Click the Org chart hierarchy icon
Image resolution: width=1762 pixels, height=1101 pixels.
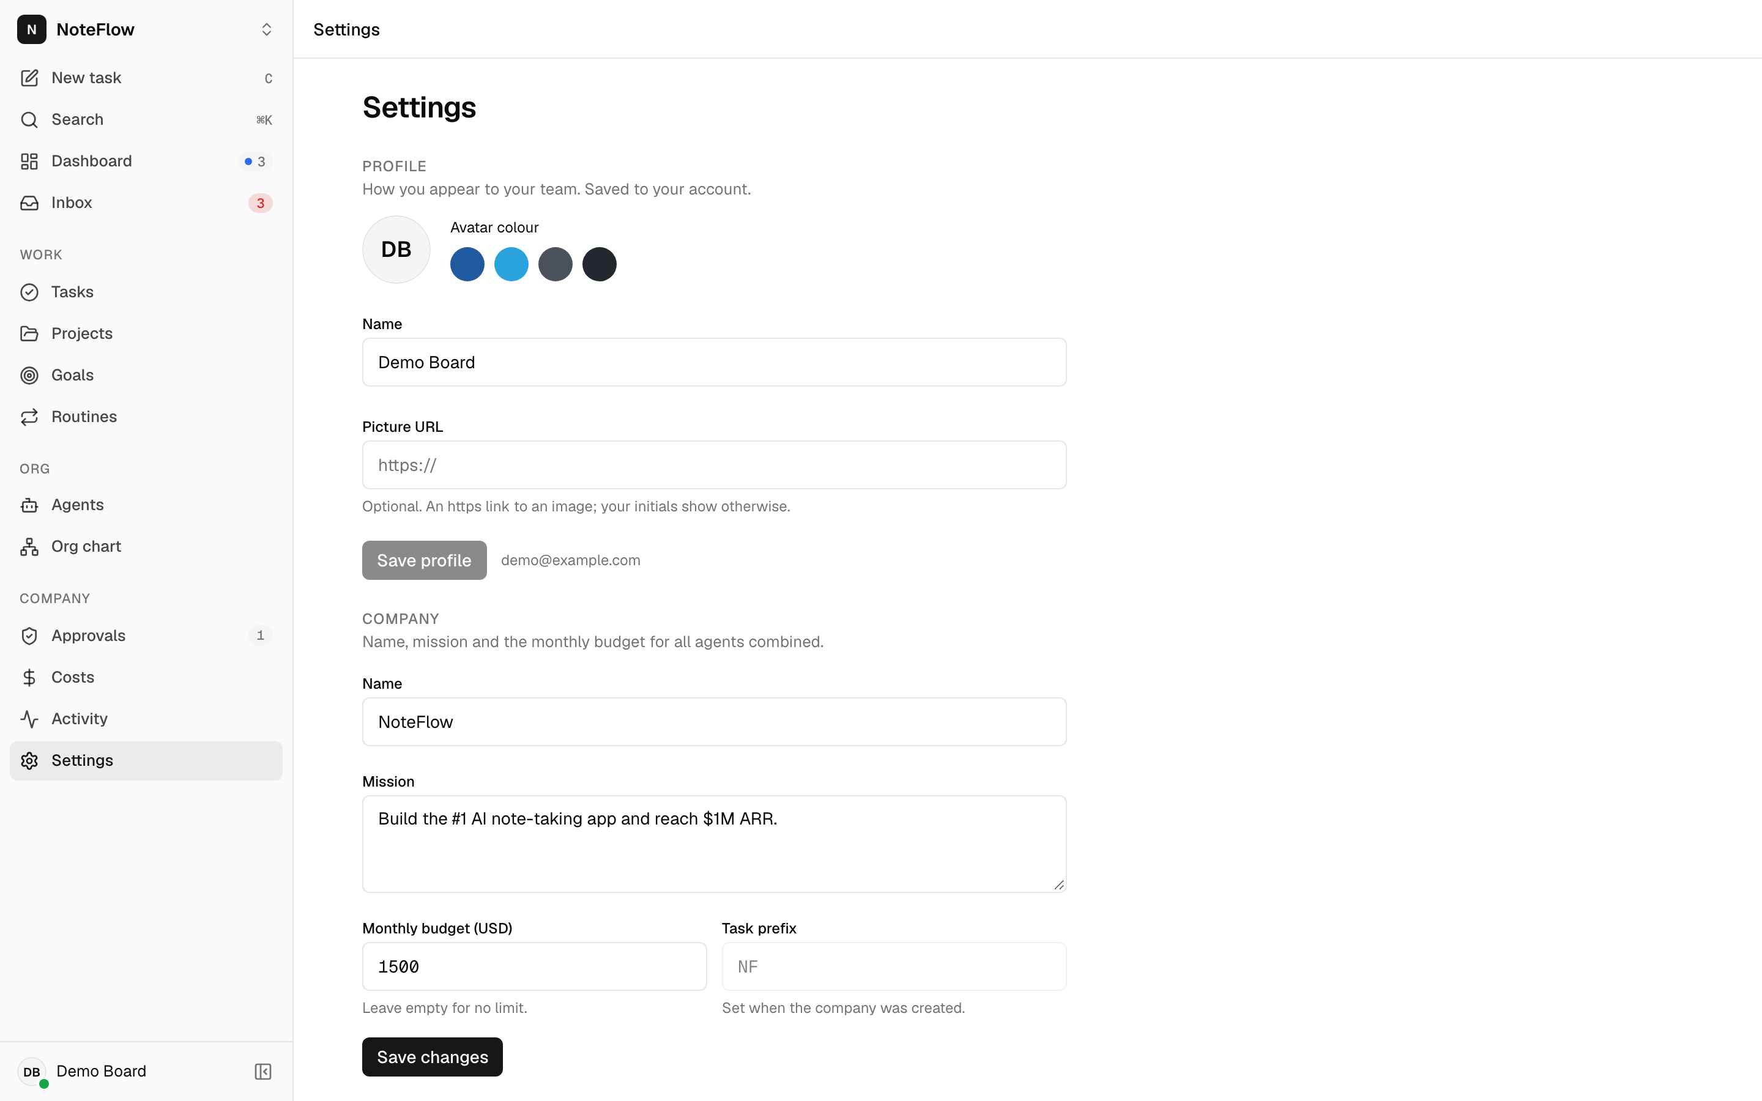[29, 546]
